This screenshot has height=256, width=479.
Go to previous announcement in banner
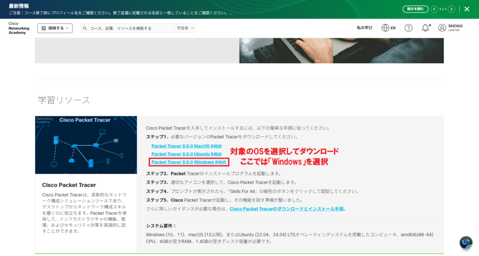click(434, 9)
